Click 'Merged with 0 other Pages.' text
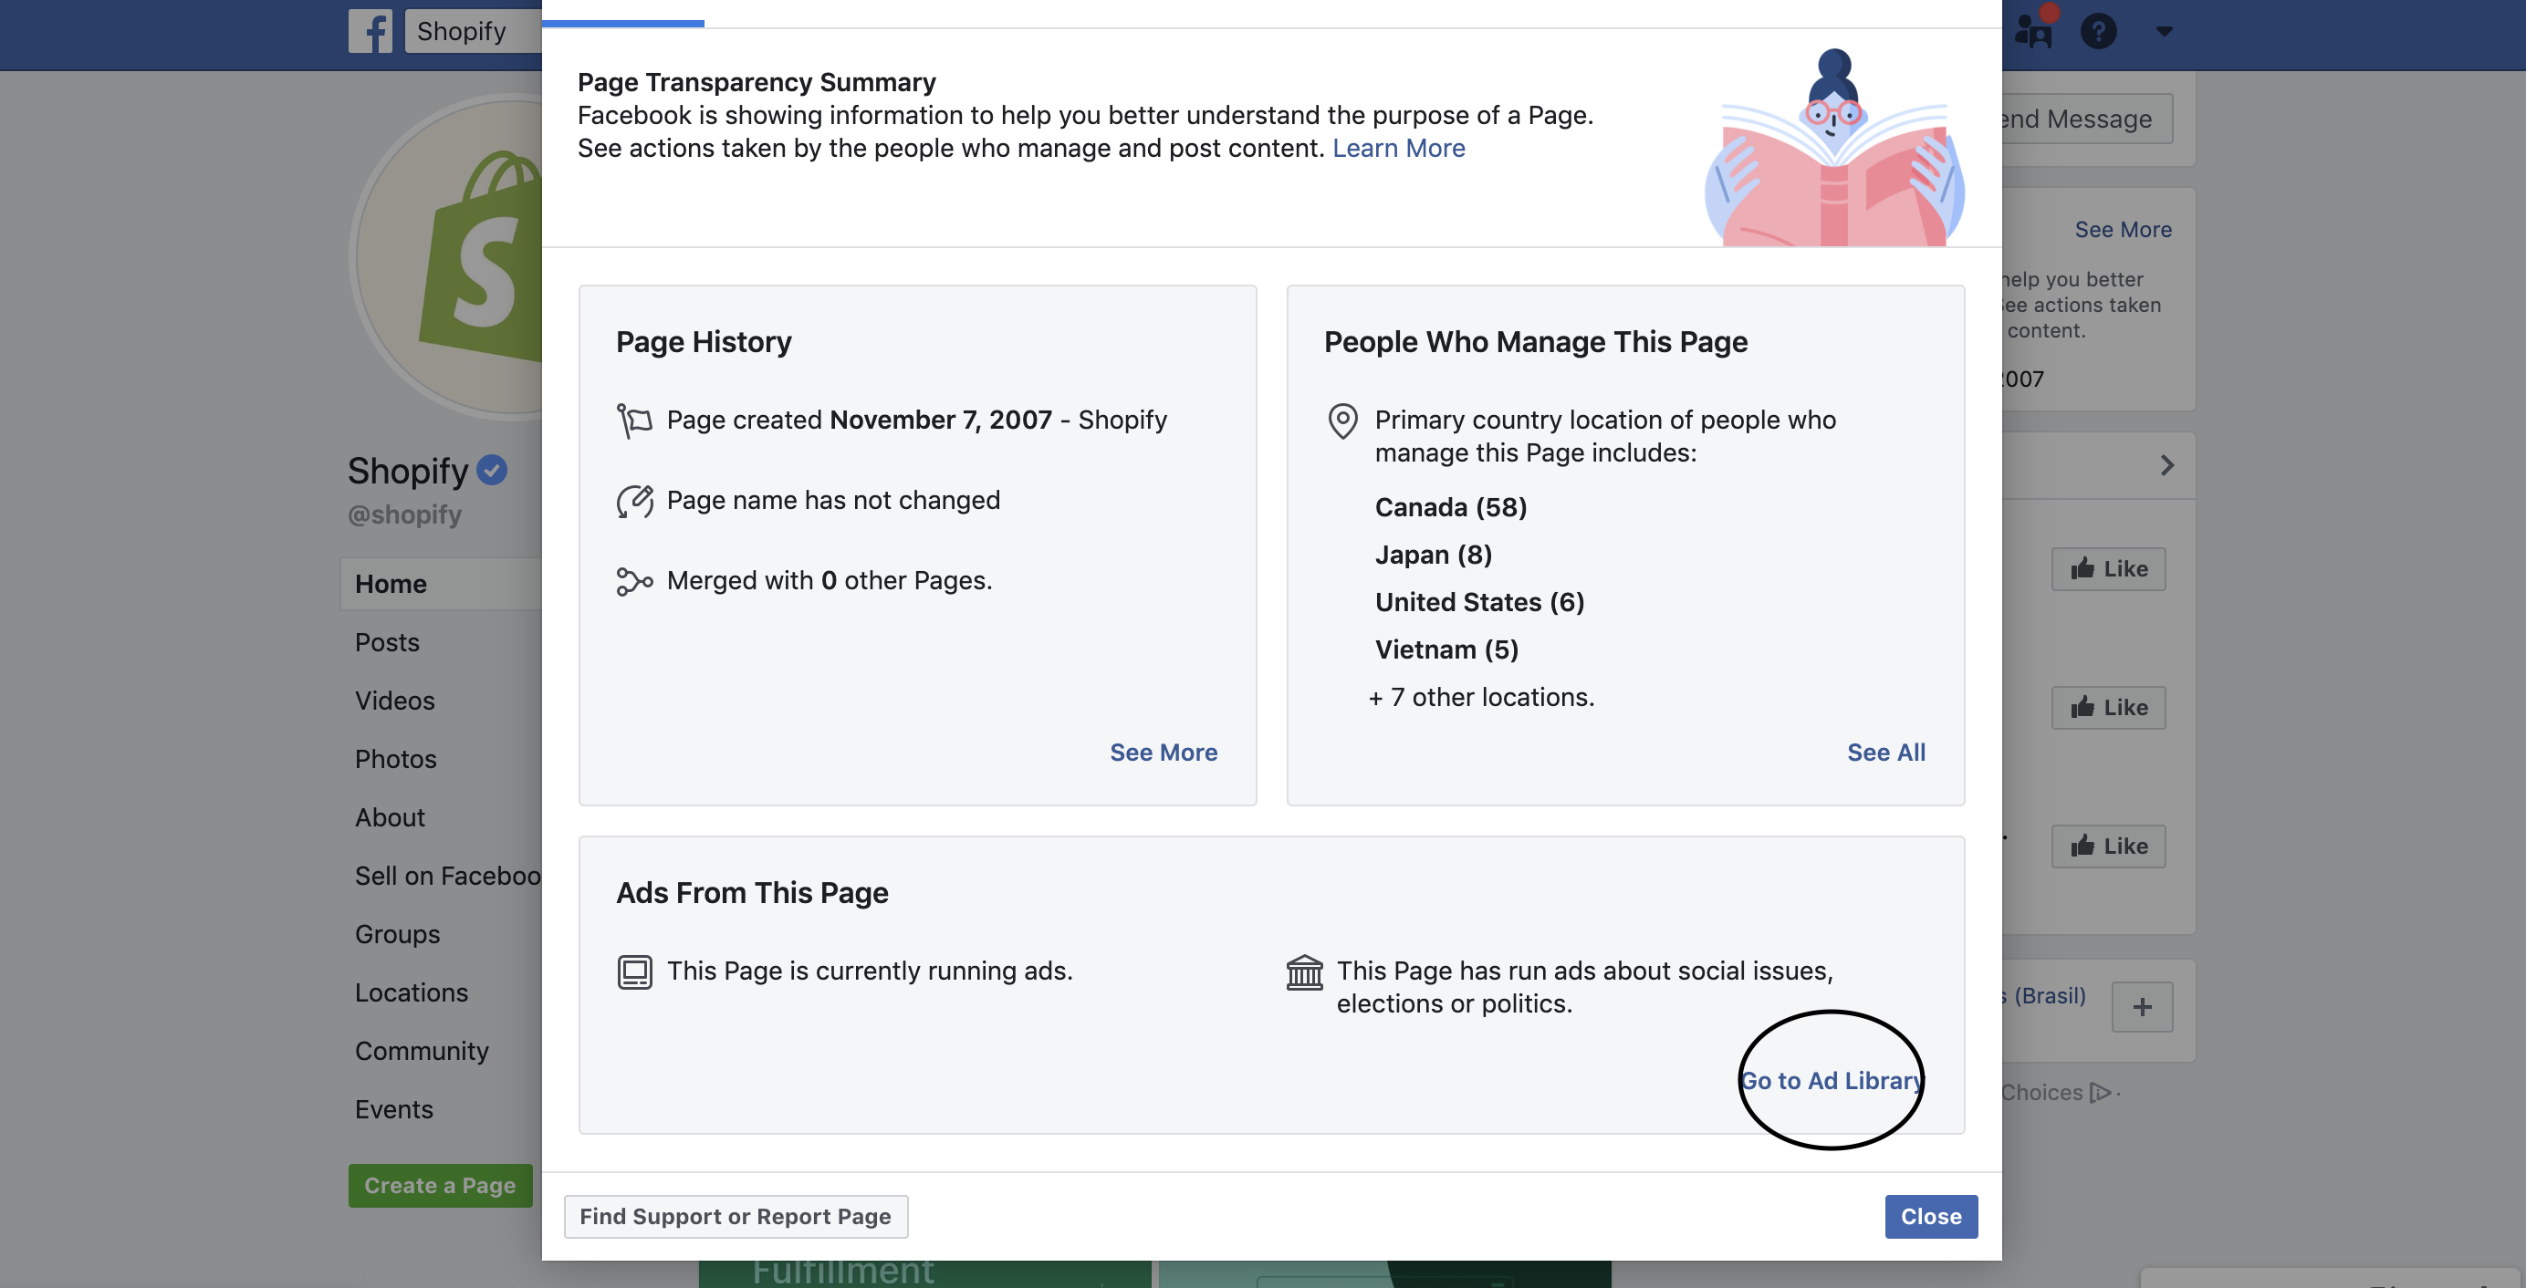 coord(830,580)
